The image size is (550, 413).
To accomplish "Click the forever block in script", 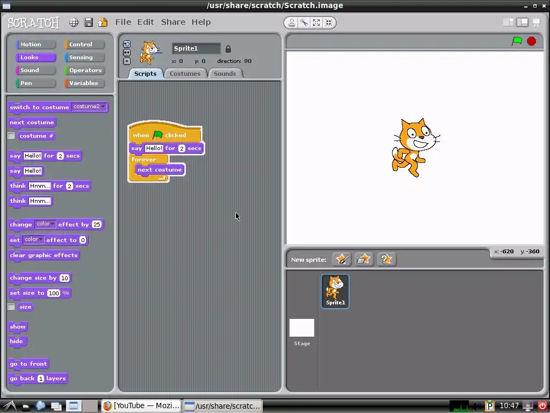I will click(x=144, y=159).
